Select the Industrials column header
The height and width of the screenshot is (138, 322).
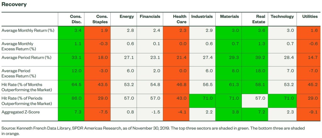[x=202, y=17]
